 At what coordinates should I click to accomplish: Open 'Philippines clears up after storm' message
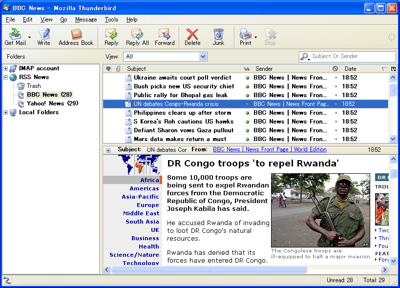point(182,113)
